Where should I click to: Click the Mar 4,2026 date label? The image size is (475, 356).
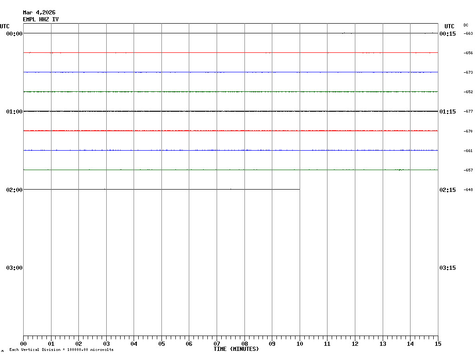pos(39,13)
